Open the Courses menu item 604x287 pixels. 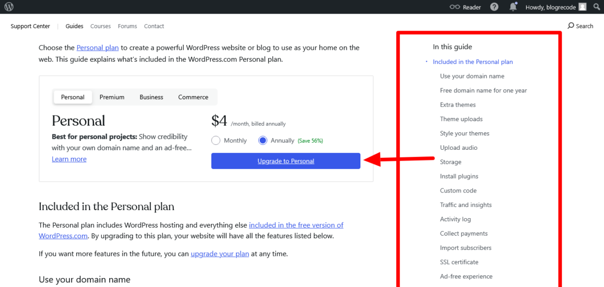(101, 26)
